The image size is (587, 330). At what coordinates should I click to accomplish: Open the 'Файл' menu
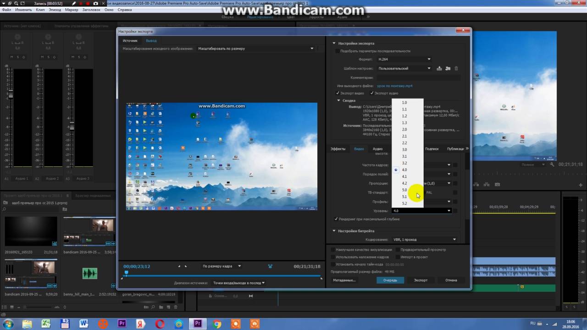[6, 10]
